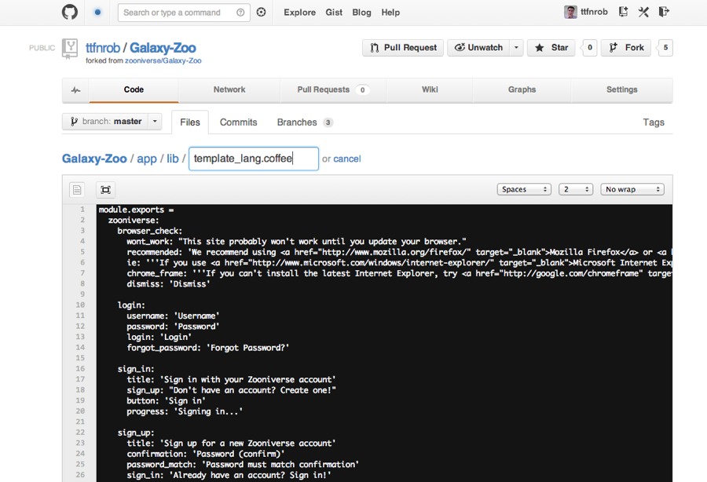Click the file document icon in the editor toolbar

click(77, 189)
